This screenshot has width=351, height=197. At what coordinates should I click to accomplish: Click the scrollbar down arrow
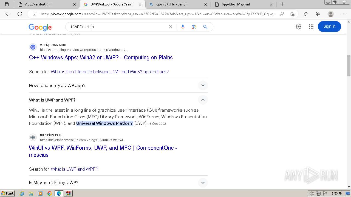[349, 187]
